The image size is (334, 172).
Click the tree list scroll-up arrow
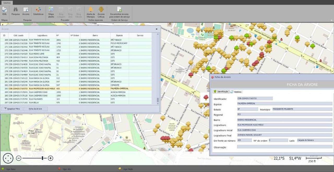(158, 34)
